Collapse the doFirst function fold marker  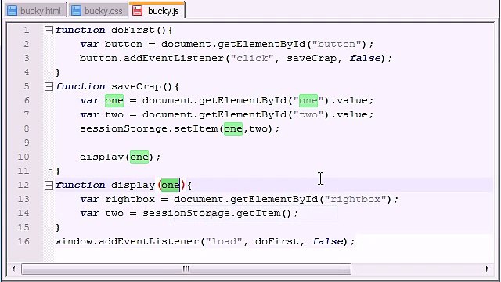point(49,31)
